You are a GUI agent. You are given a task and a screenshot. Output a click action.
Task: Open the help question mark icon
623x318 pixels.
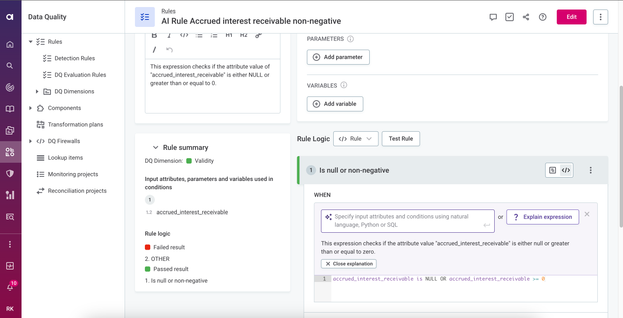543,17
